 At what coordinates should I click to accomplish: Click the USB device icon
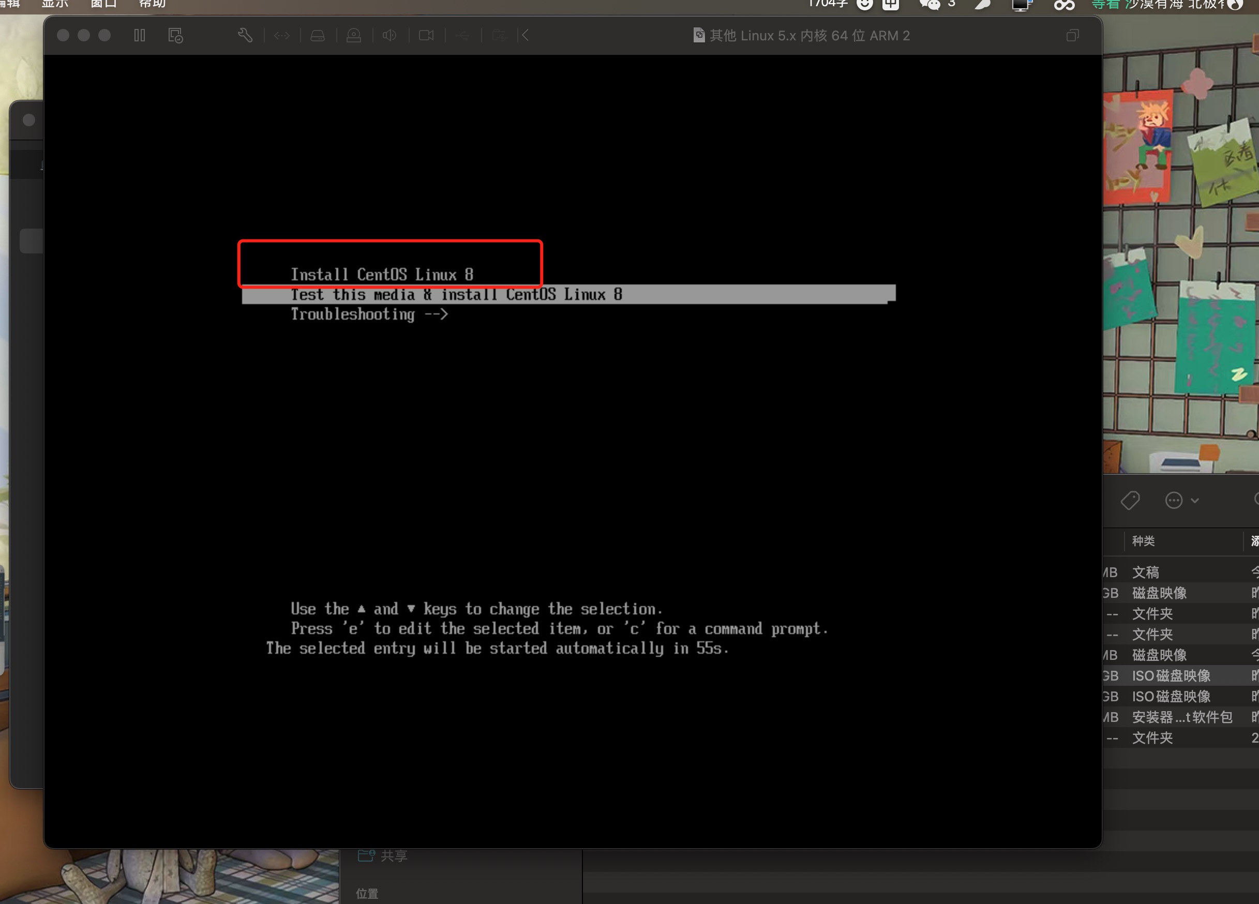[x=462, y=36]
